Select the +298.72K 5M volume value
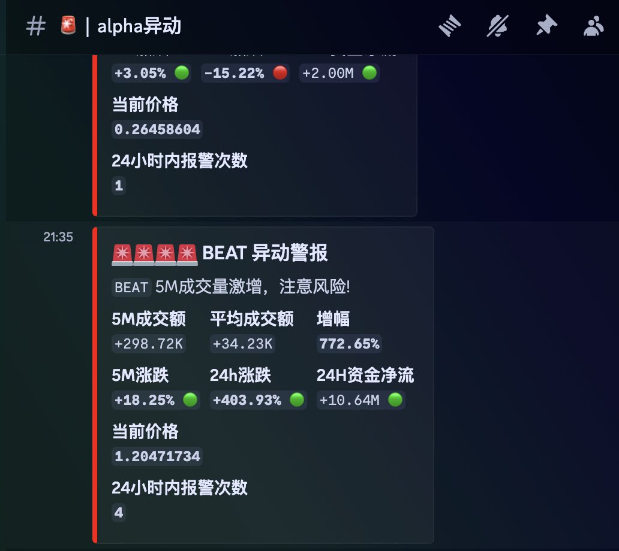The width and height of the screenshot is (619, 551). pos(149,344)
